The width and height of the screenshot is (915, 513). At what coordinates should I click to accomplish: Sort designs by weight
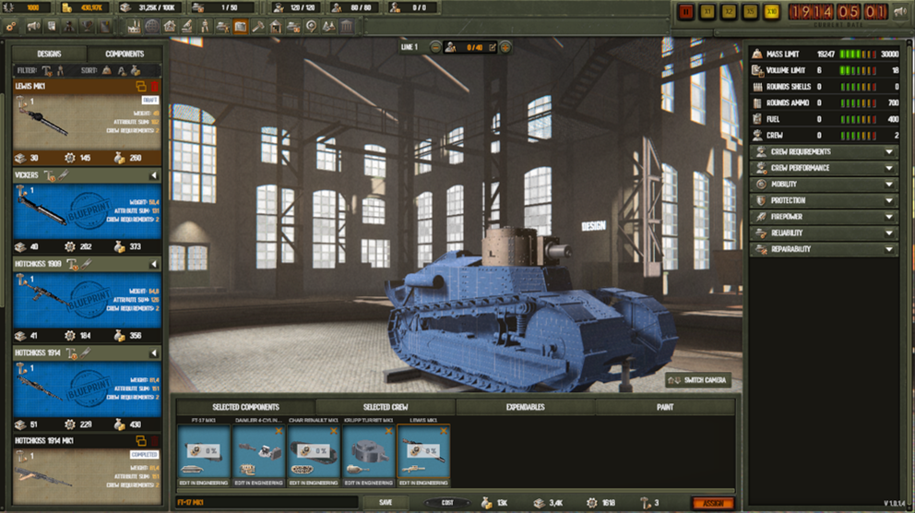(107, 71)
